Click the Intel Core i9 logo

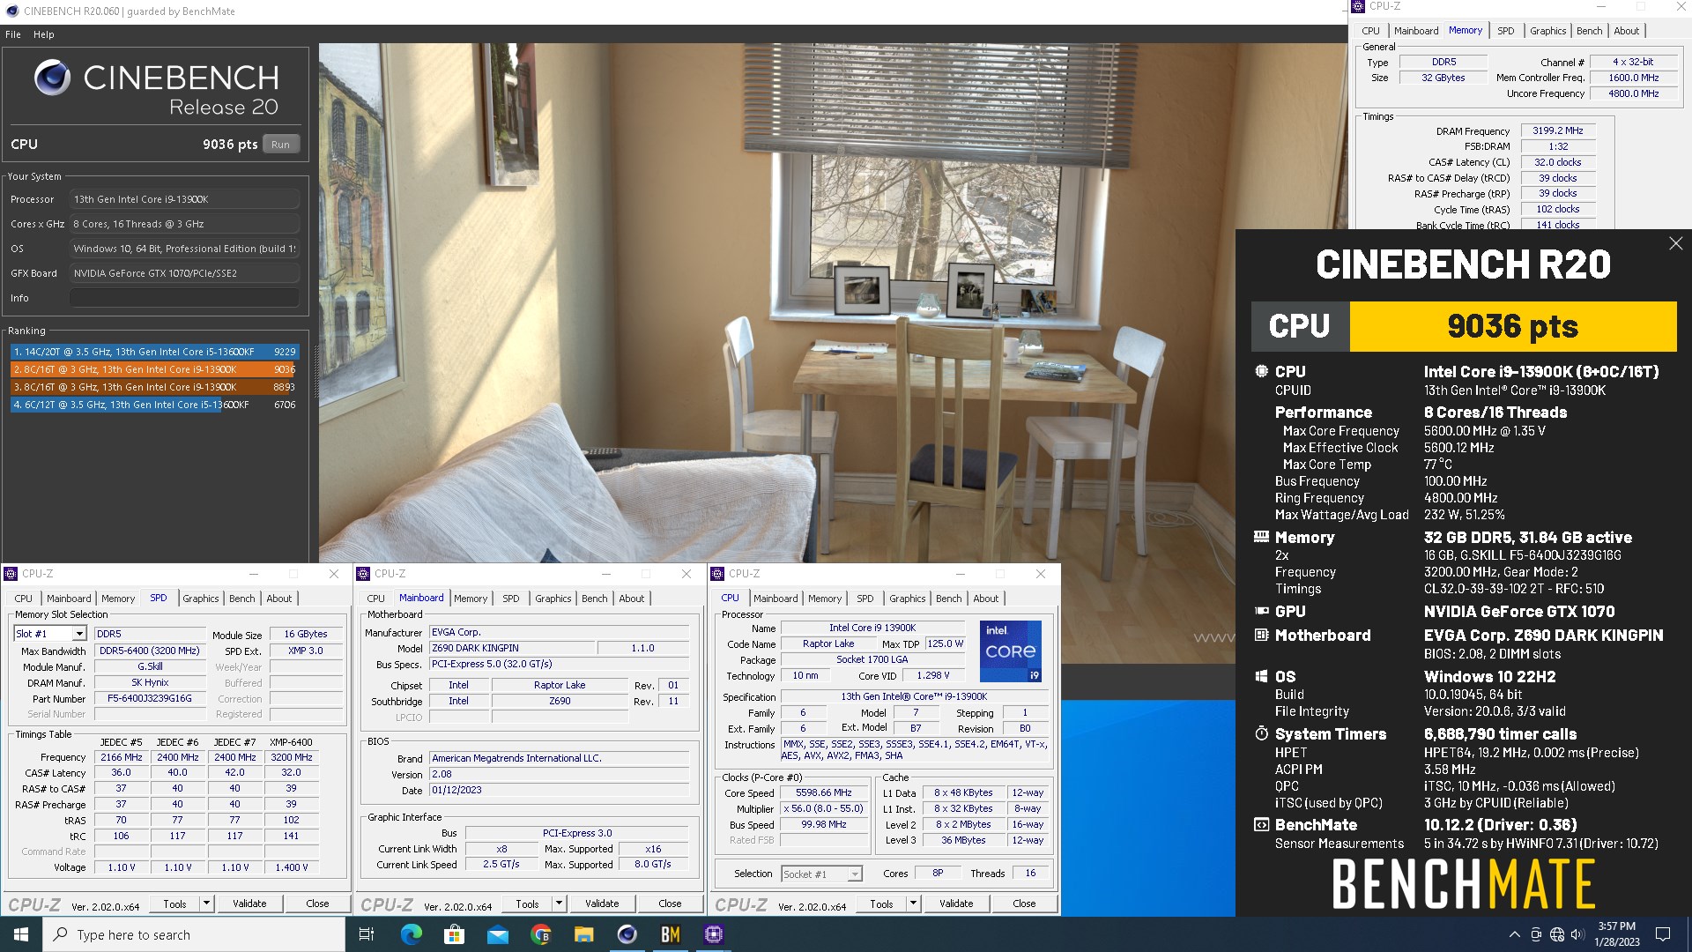(x=1011, y=651)
